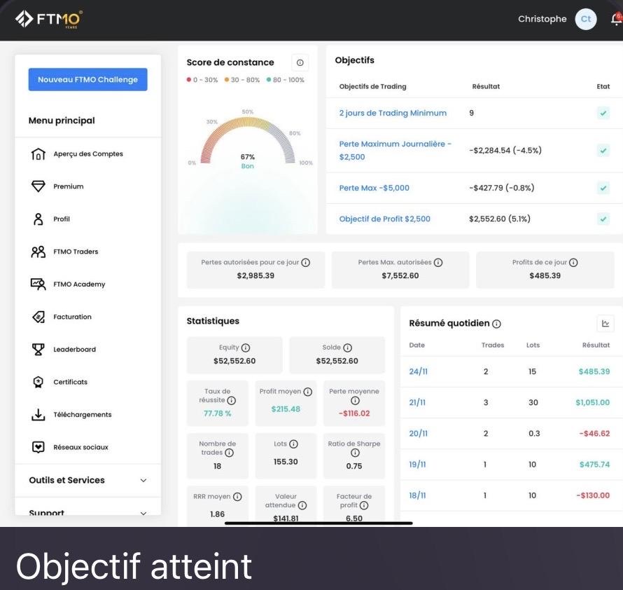Open the 19/11 daily summary date
The width and height of the screenshot is (623, 590).
[417, 465]
